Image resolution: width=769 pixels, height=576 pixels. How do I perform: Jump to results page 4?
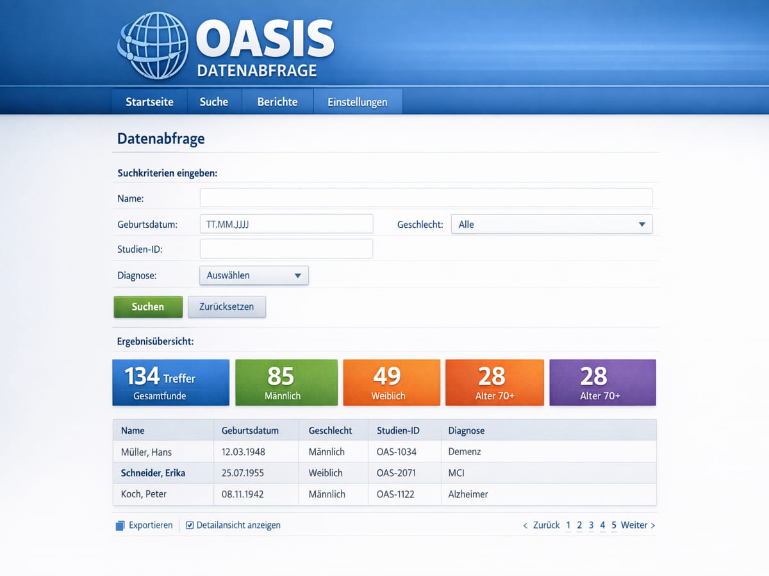[x=602, y=525]
